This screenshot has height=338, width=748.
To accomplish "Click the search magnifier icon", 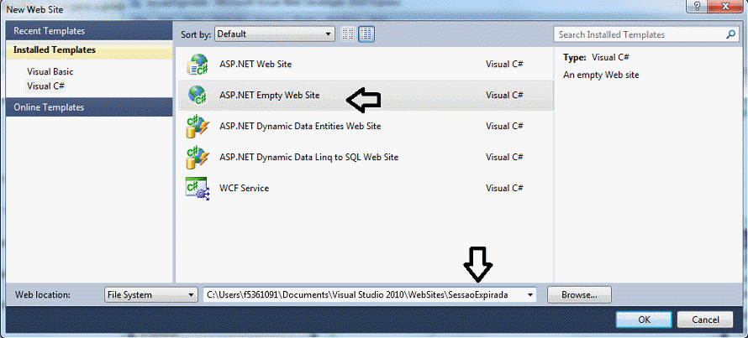I will [x=731, y=34].
